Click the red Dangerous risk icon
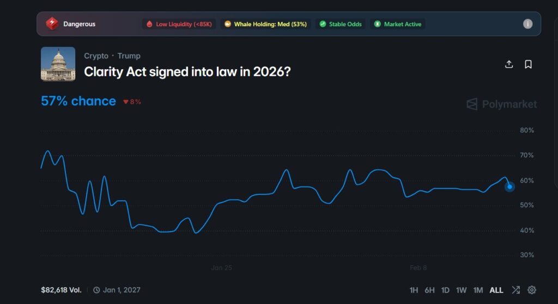 52,24
